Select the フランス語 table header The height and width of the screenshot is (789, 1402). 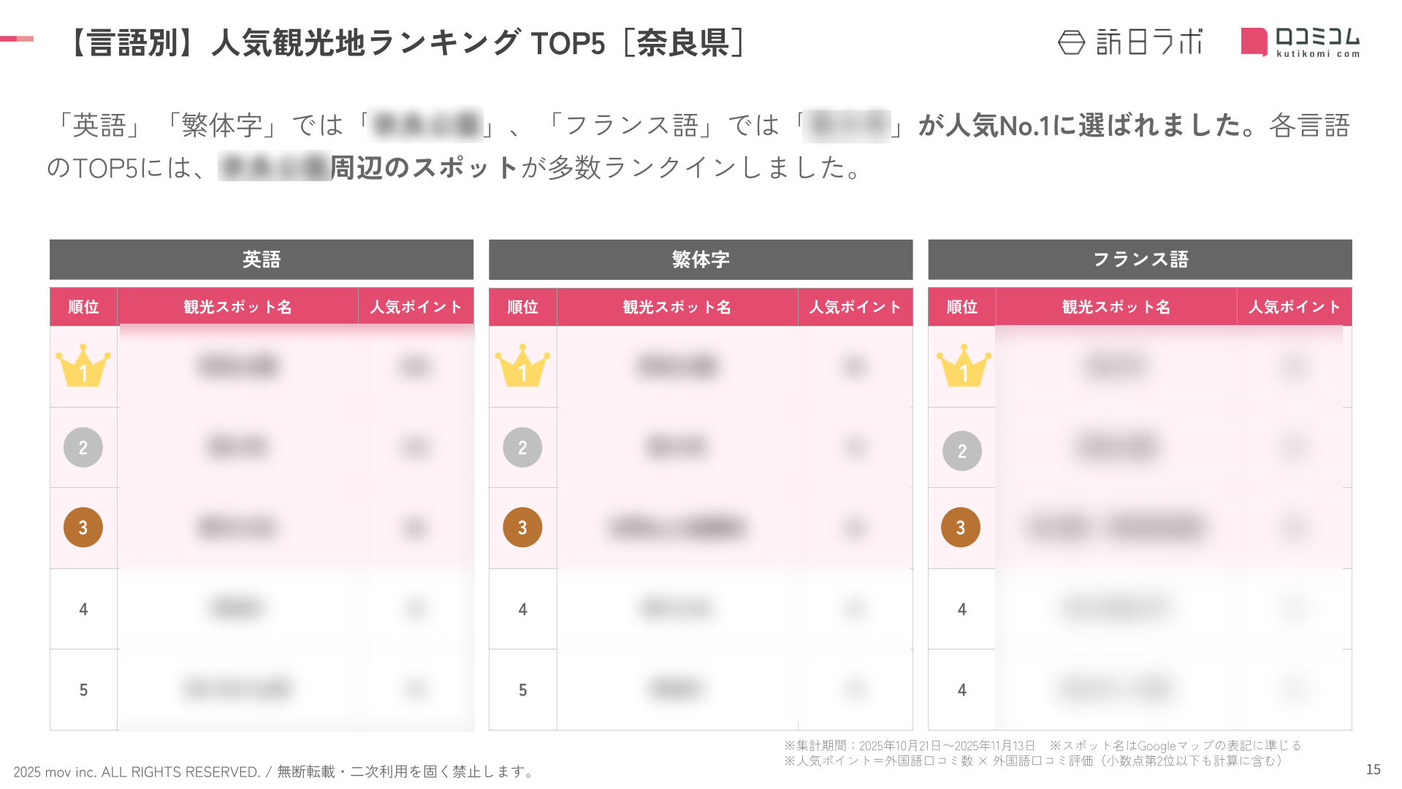click(x=1140, y=259)
